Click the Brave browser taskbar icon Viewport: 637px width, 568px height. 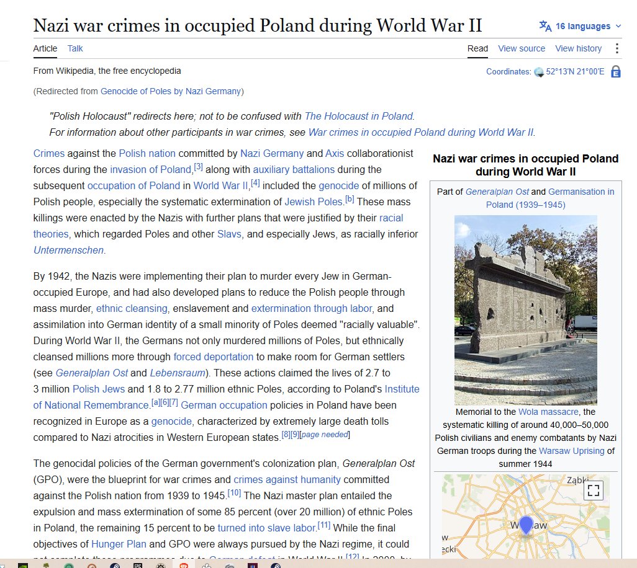point(184,565)
